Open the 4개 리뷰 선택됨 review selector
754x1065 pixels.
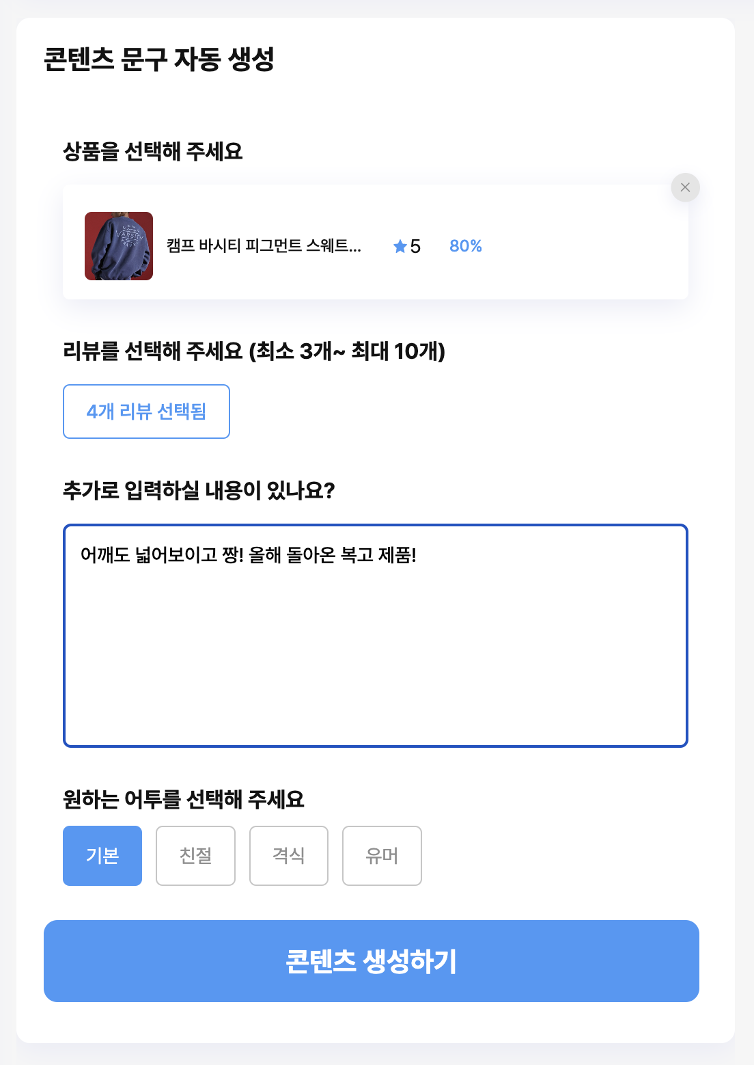[x=146, y=412]
